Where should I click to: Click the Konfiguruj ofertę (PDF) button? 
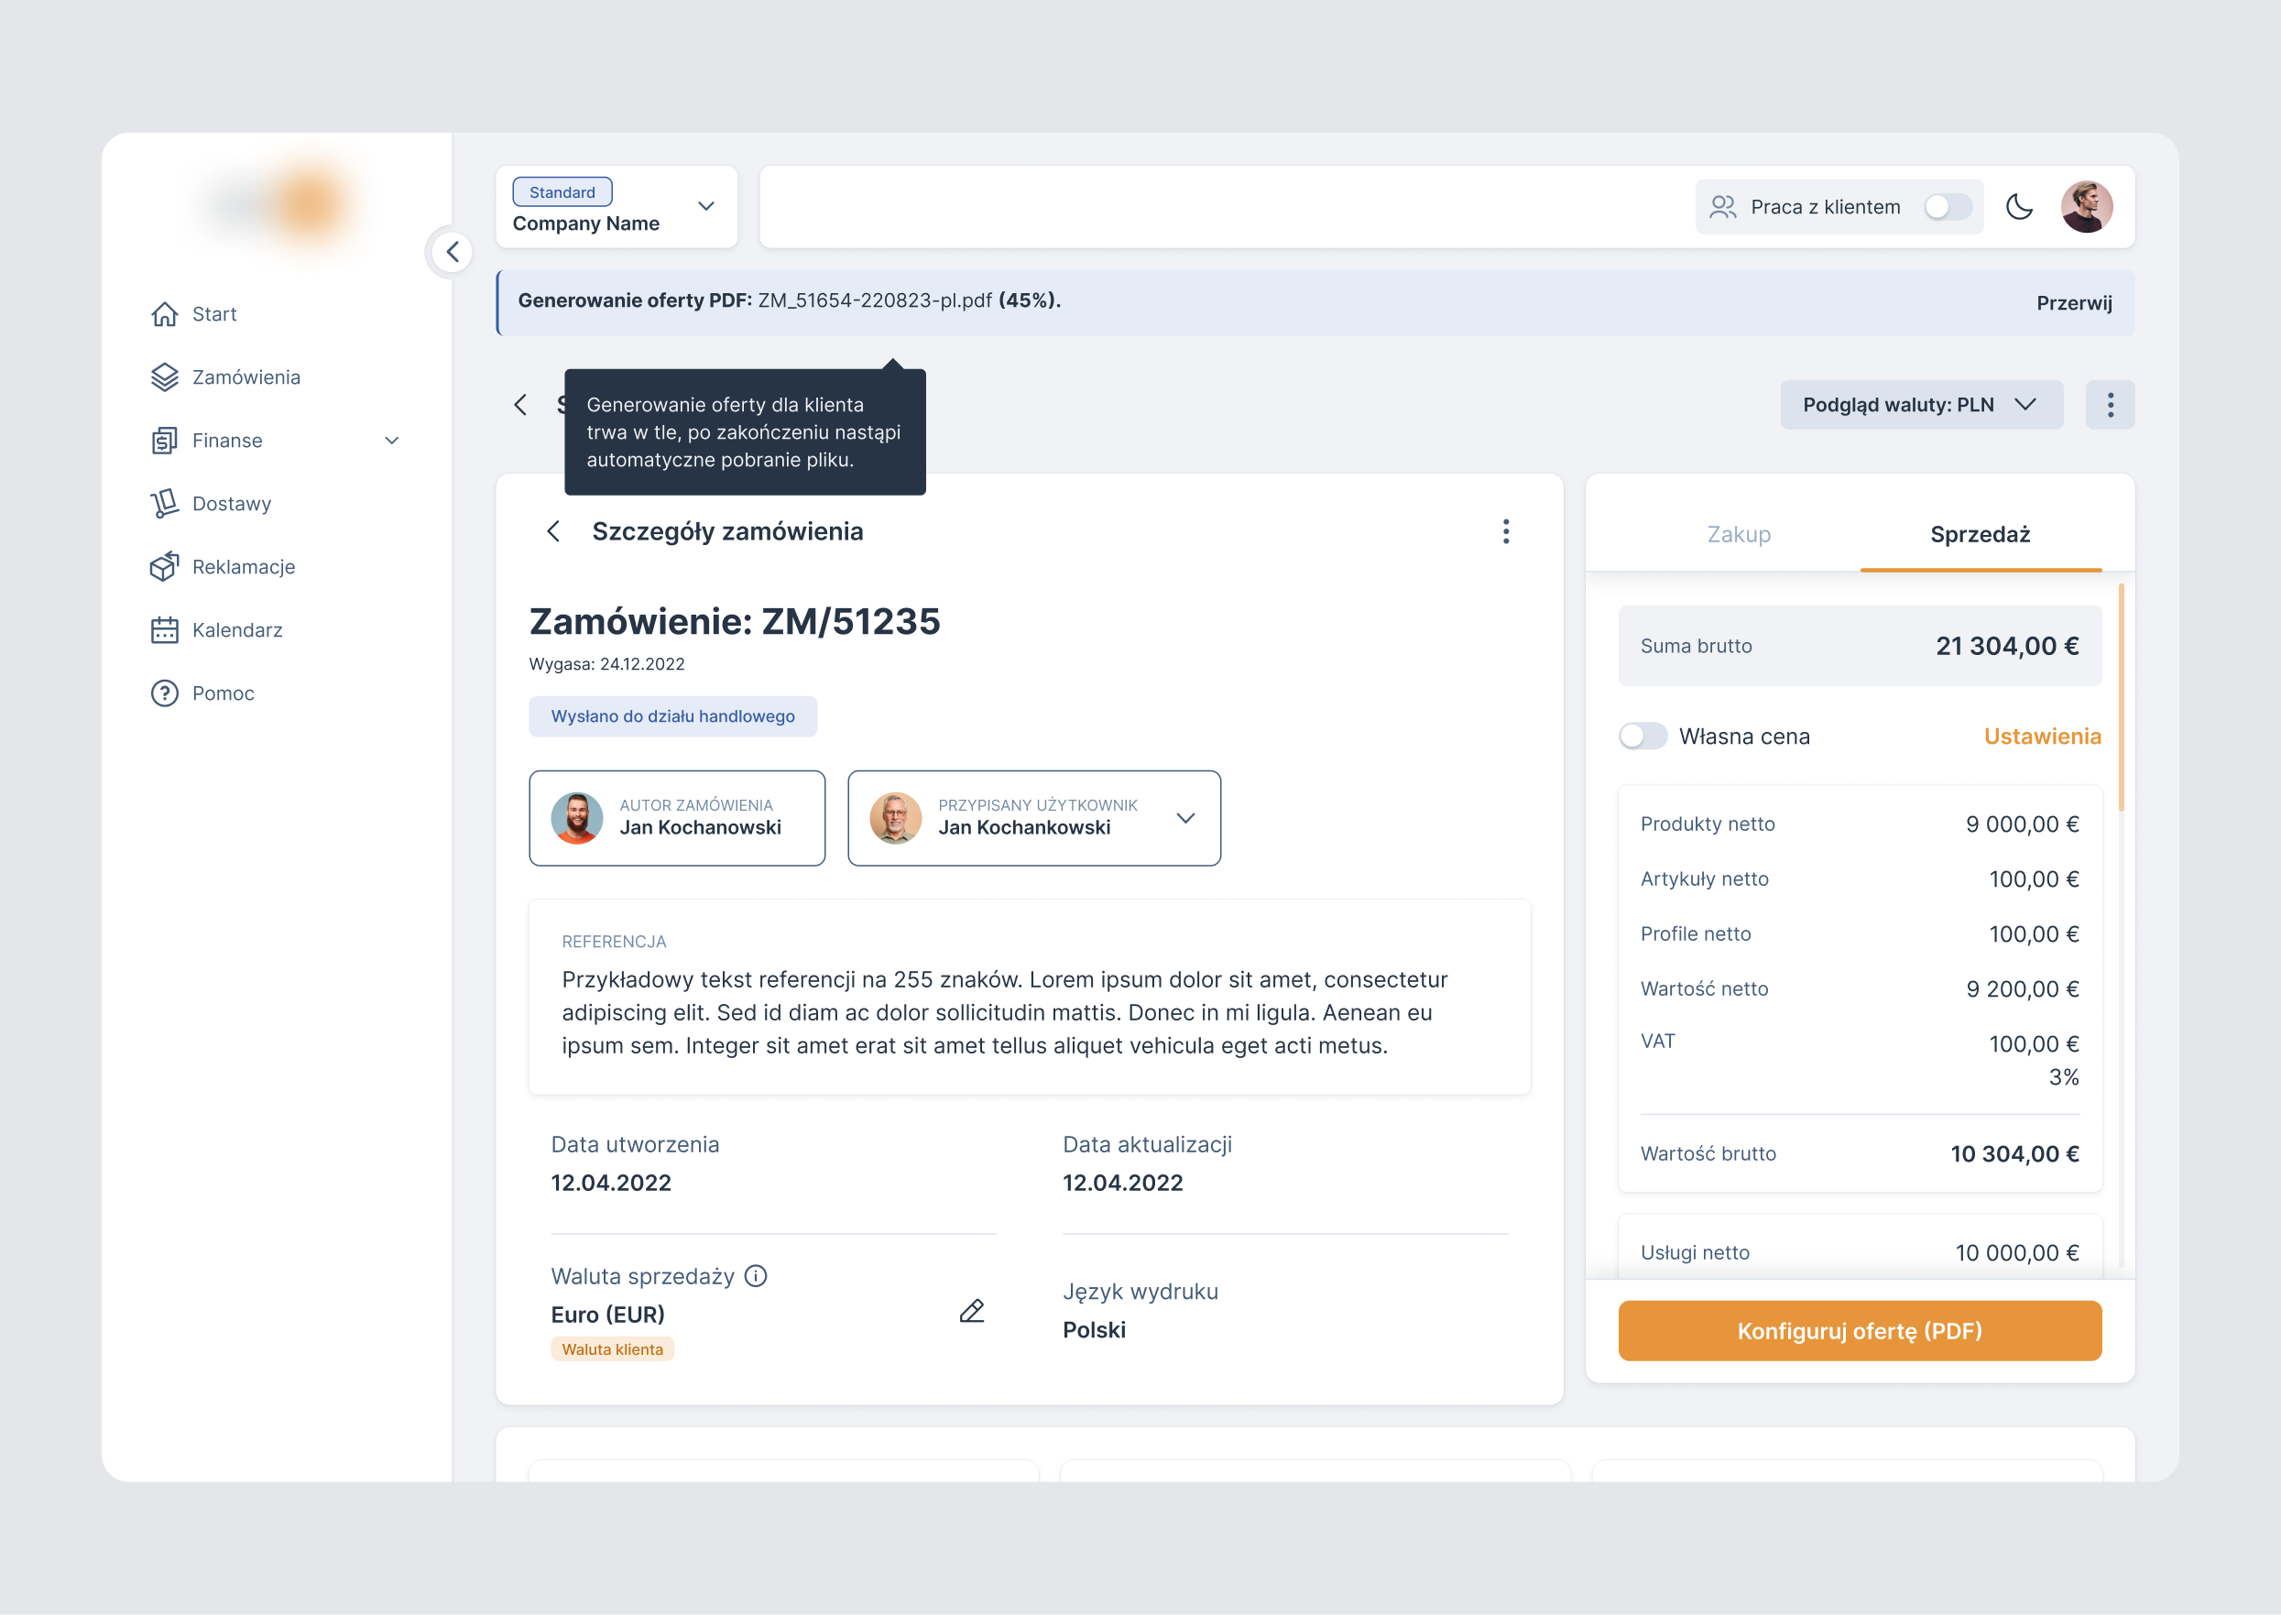pos(1860,1332)
